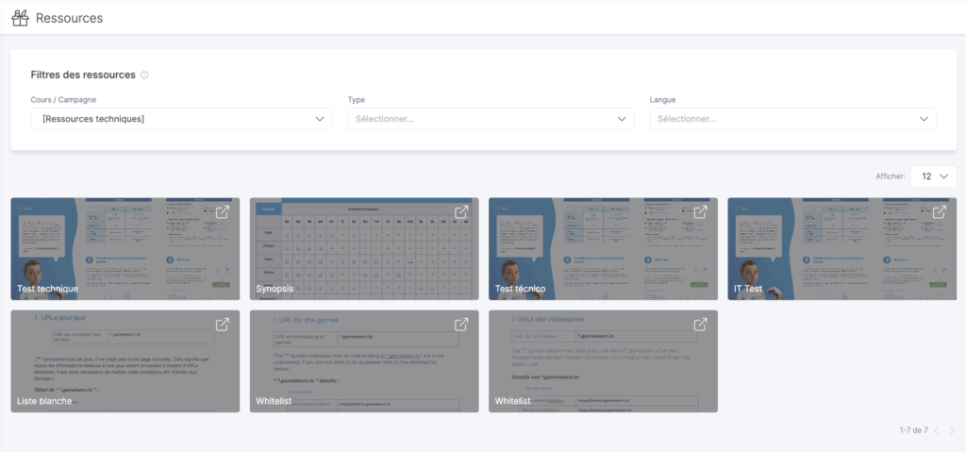Open the Langue filter dropdown
Viewport: 966px width, 452px height.
[x=792, y=119]
